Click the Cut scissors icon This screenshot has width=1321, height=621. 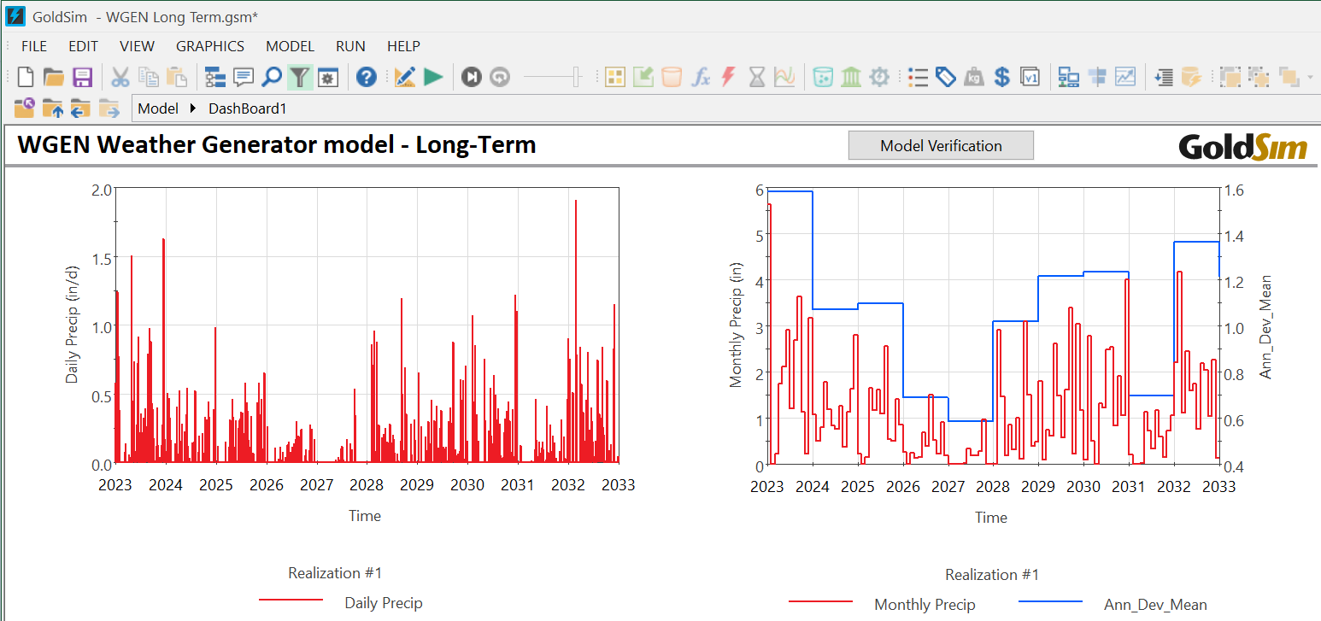tap(120, 77)
